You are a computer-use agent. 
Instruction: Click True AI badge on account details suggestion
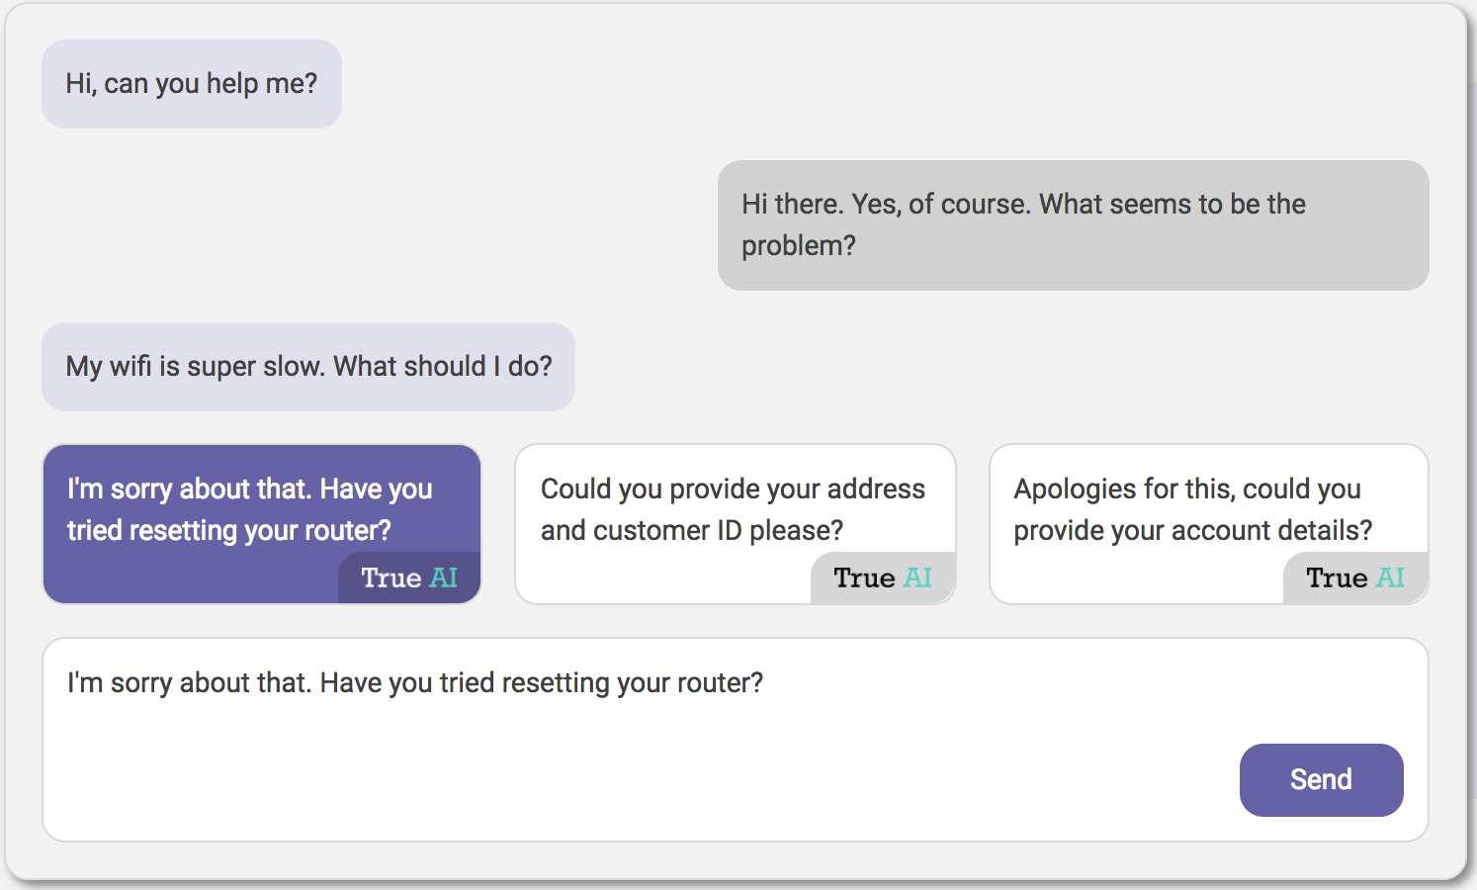pos(1355,578)
